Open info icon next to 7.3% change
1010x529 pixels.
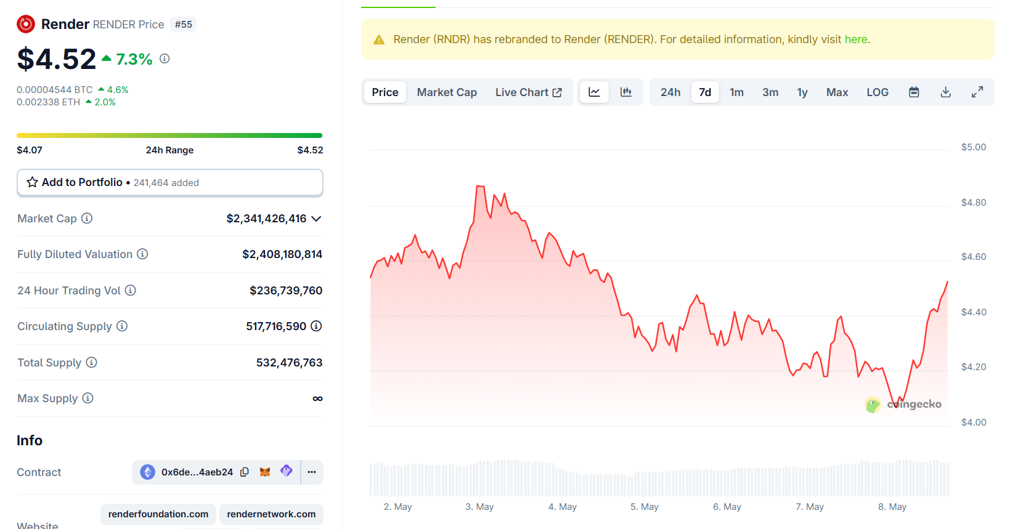pos(165,59)
